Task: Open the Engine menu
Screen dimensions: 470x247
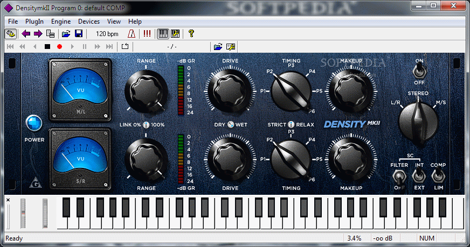Action: pos(61,22)
